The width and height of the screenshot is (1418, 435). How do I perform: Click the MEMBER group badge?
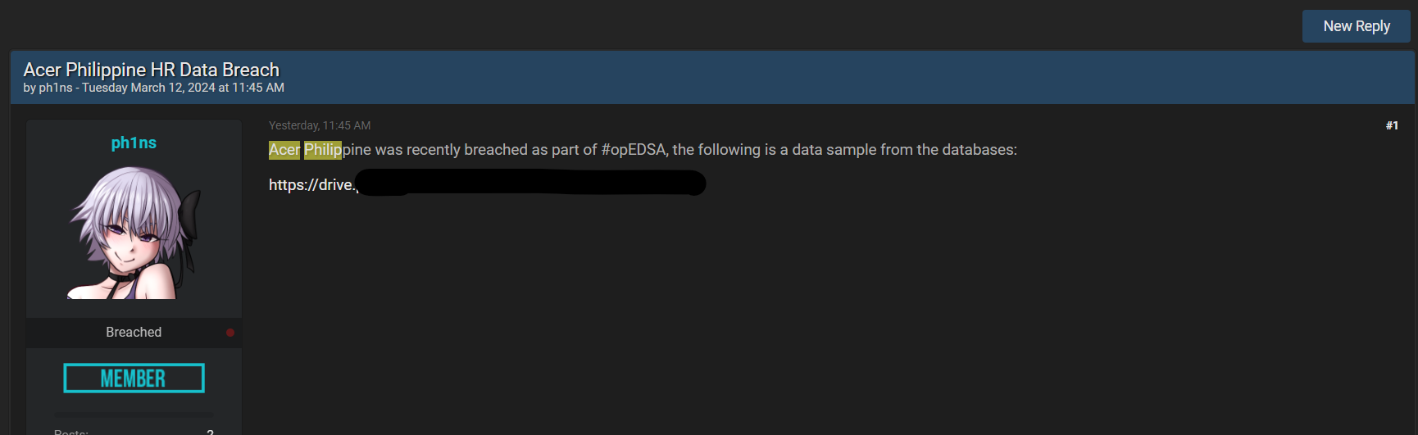[134, 378]
